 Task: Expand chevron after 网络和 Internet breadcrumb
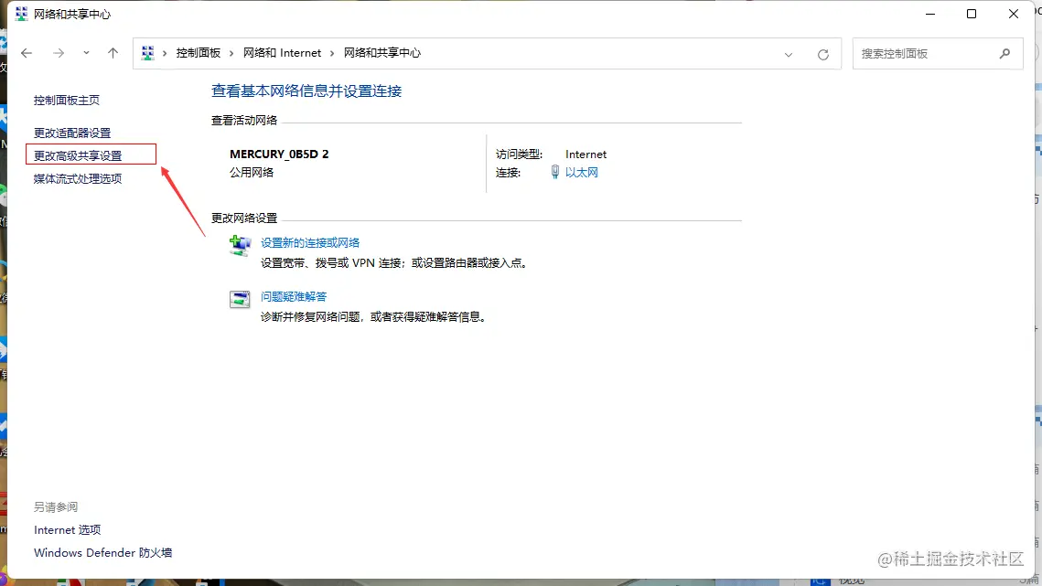click(x=332, y=53)
